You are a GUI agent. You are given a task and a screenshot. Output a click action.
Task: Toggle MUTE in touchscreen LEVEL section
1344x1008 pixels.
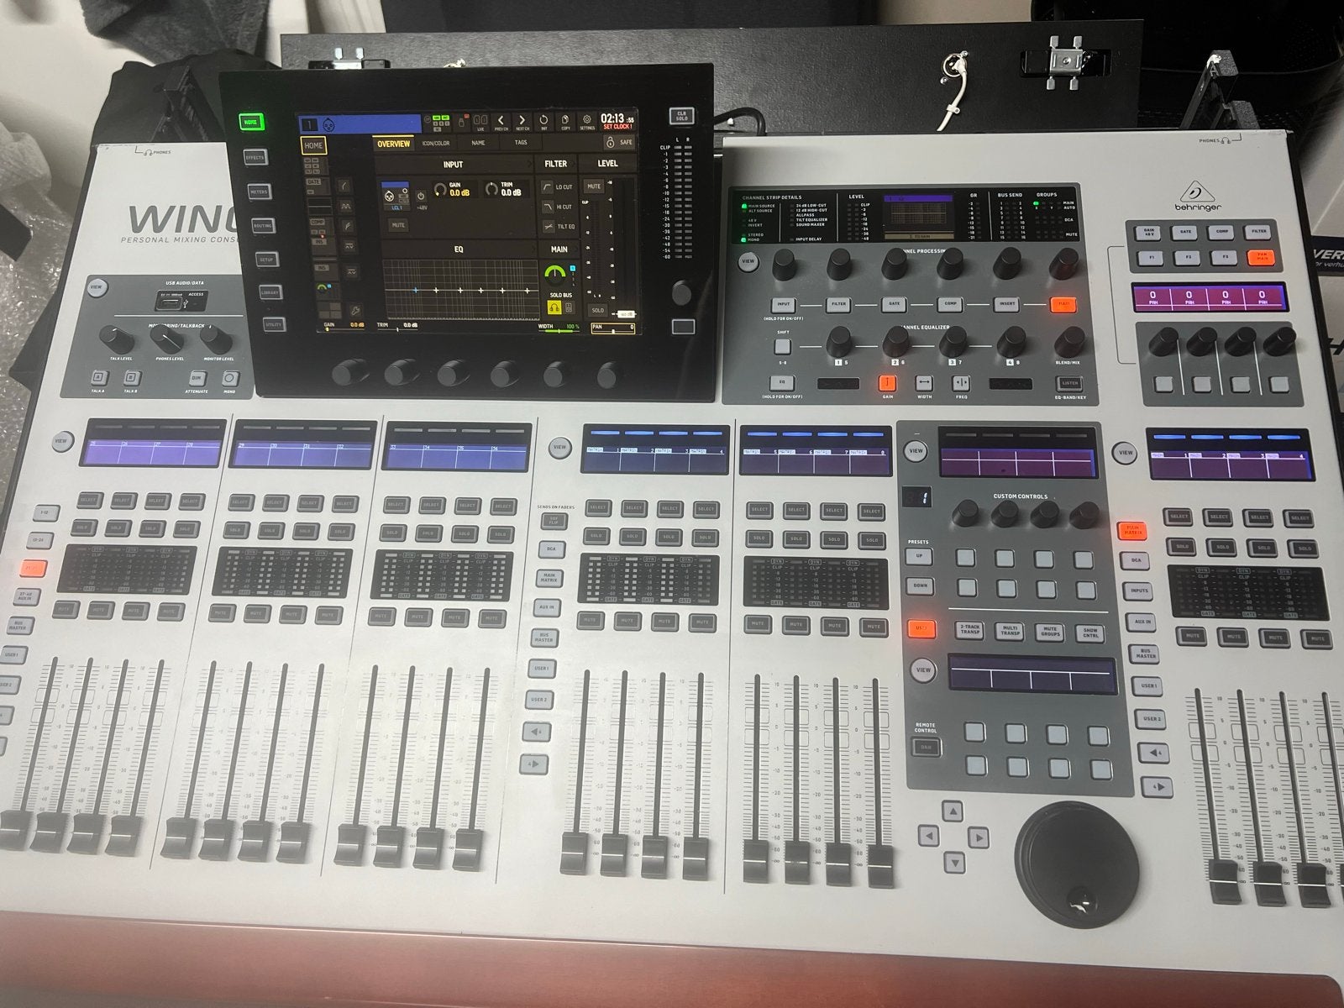(594, 186)
